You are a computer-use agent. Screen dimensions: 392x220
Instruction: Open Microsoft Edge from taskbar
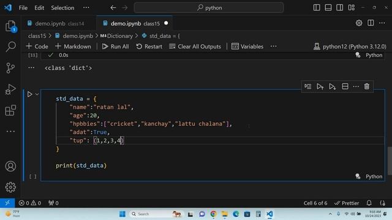click(236, 214)
